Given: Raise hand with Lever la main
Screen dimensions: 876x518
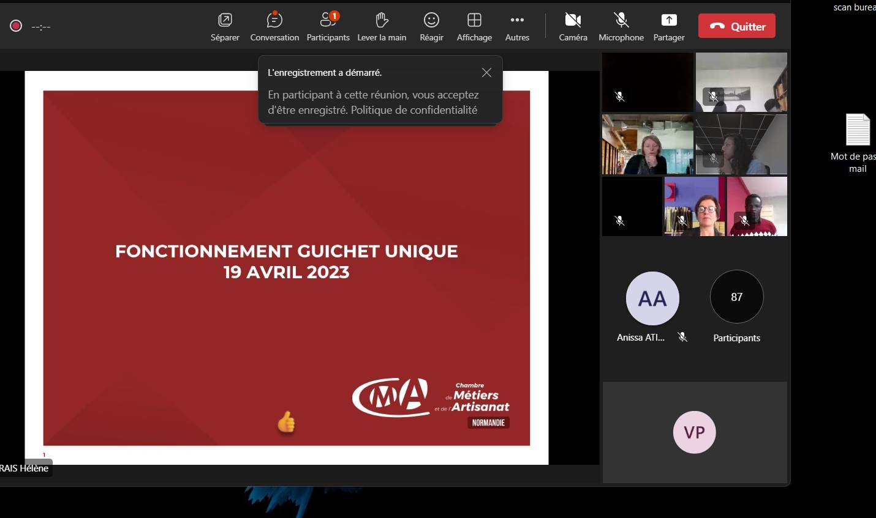Looking at the screenshot, I should 382,27.
